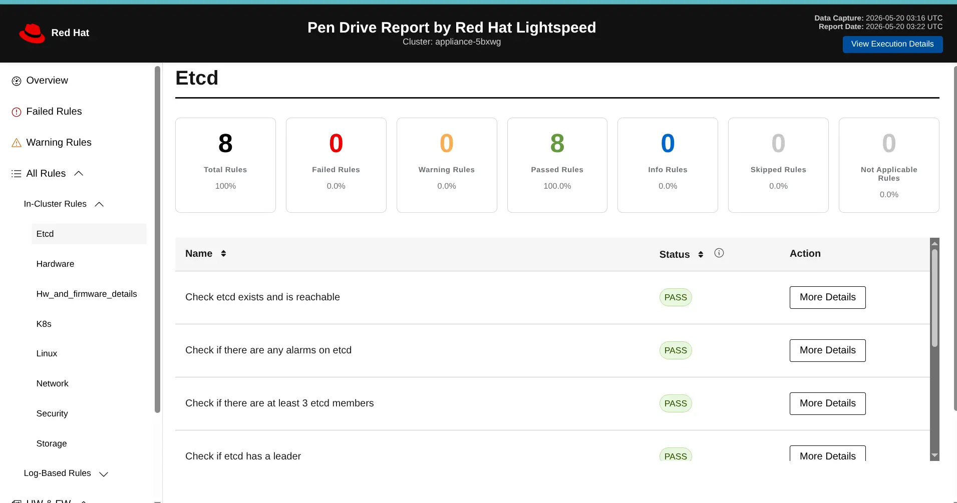Click the Status column info icon

719,253
